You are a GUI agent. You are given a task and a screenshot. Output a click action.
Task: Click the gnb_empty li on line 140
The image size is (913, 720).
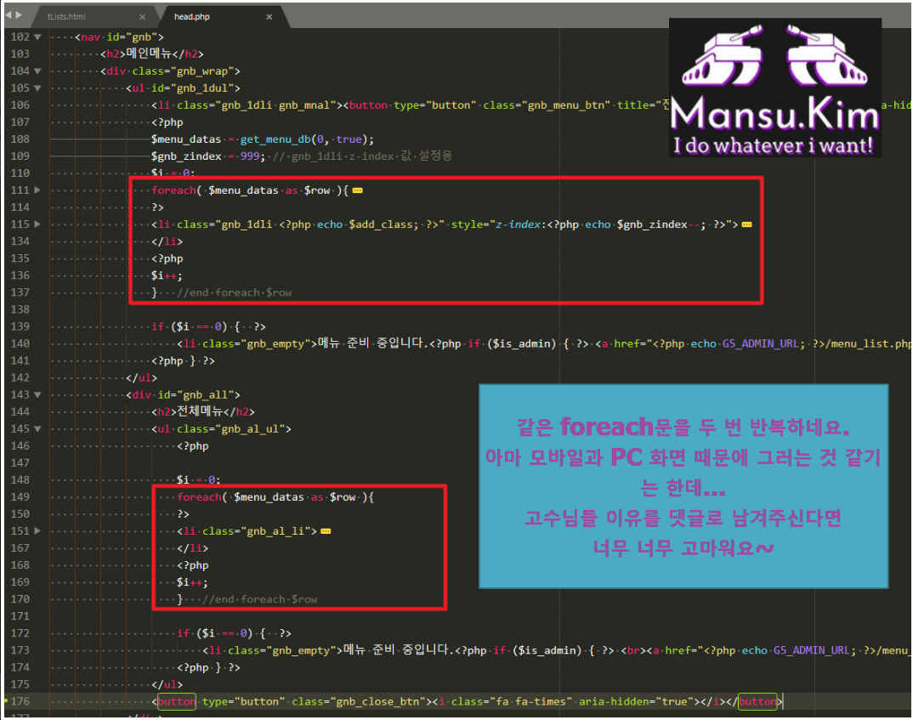pos(544,344)
